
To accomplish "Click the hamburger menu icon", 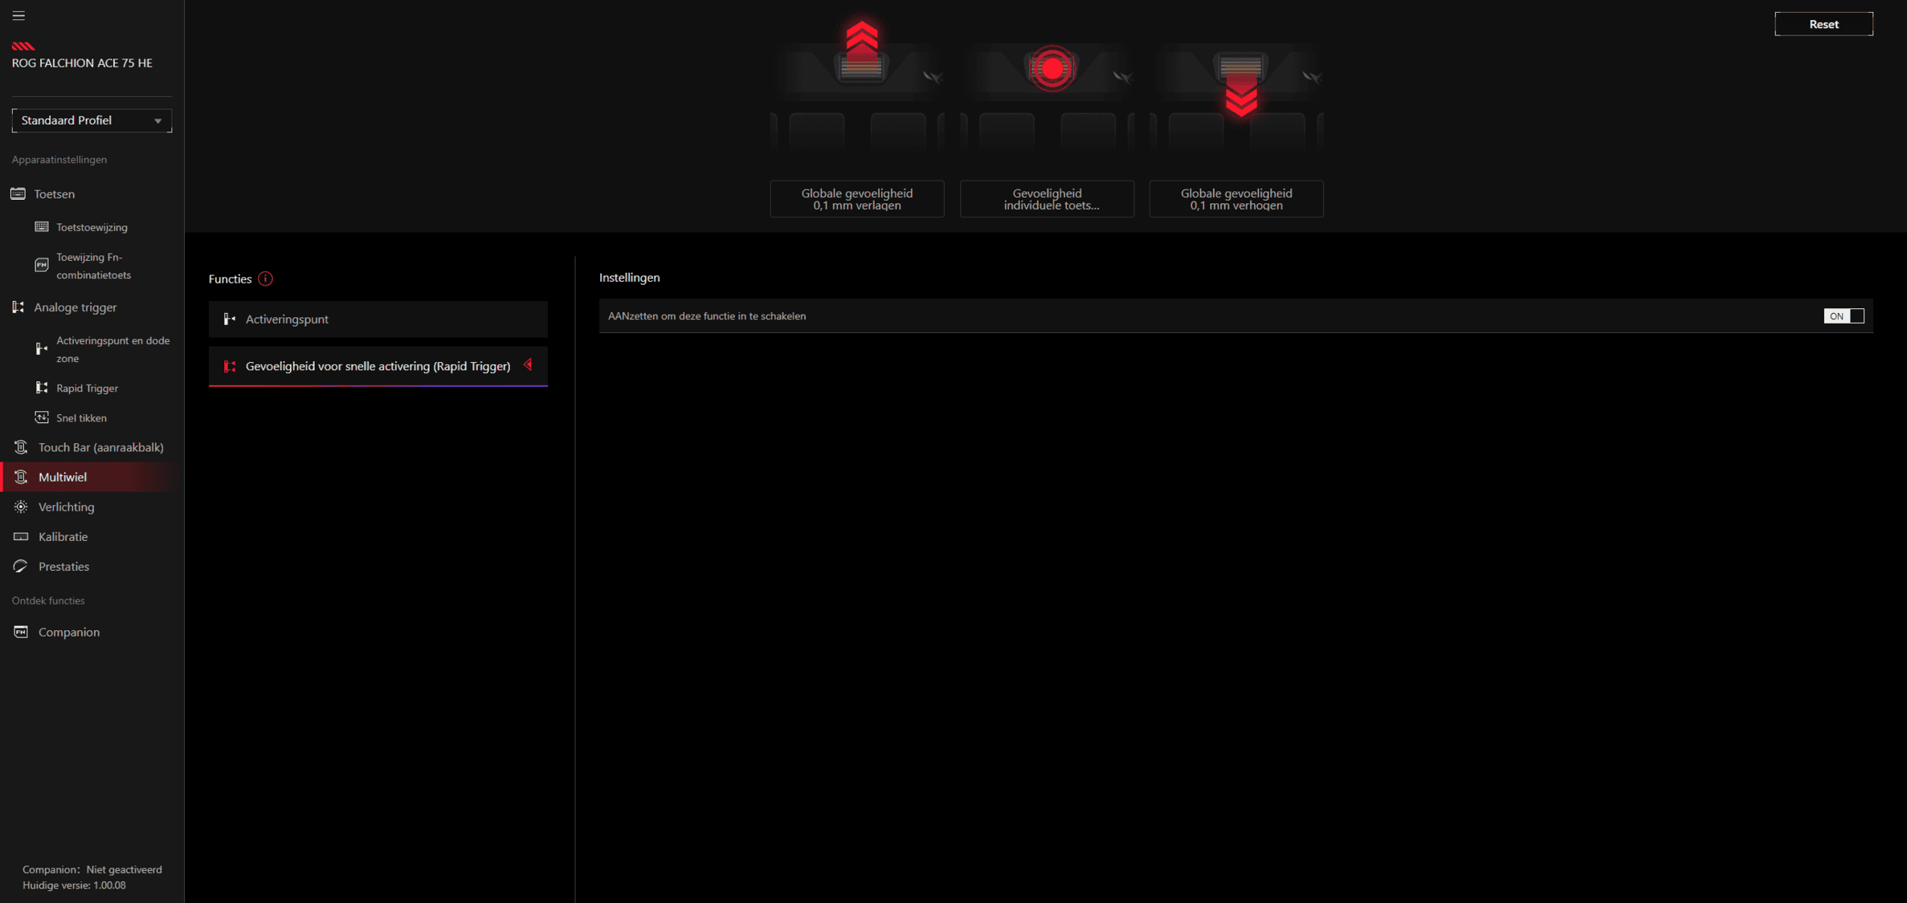I will click(18, 16).
